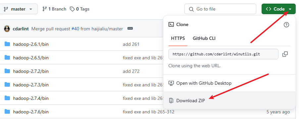Image resolution: width=299 pixels, height=119 pixels.
Task: Open the 'add 272' commit message
Action: 131,71
